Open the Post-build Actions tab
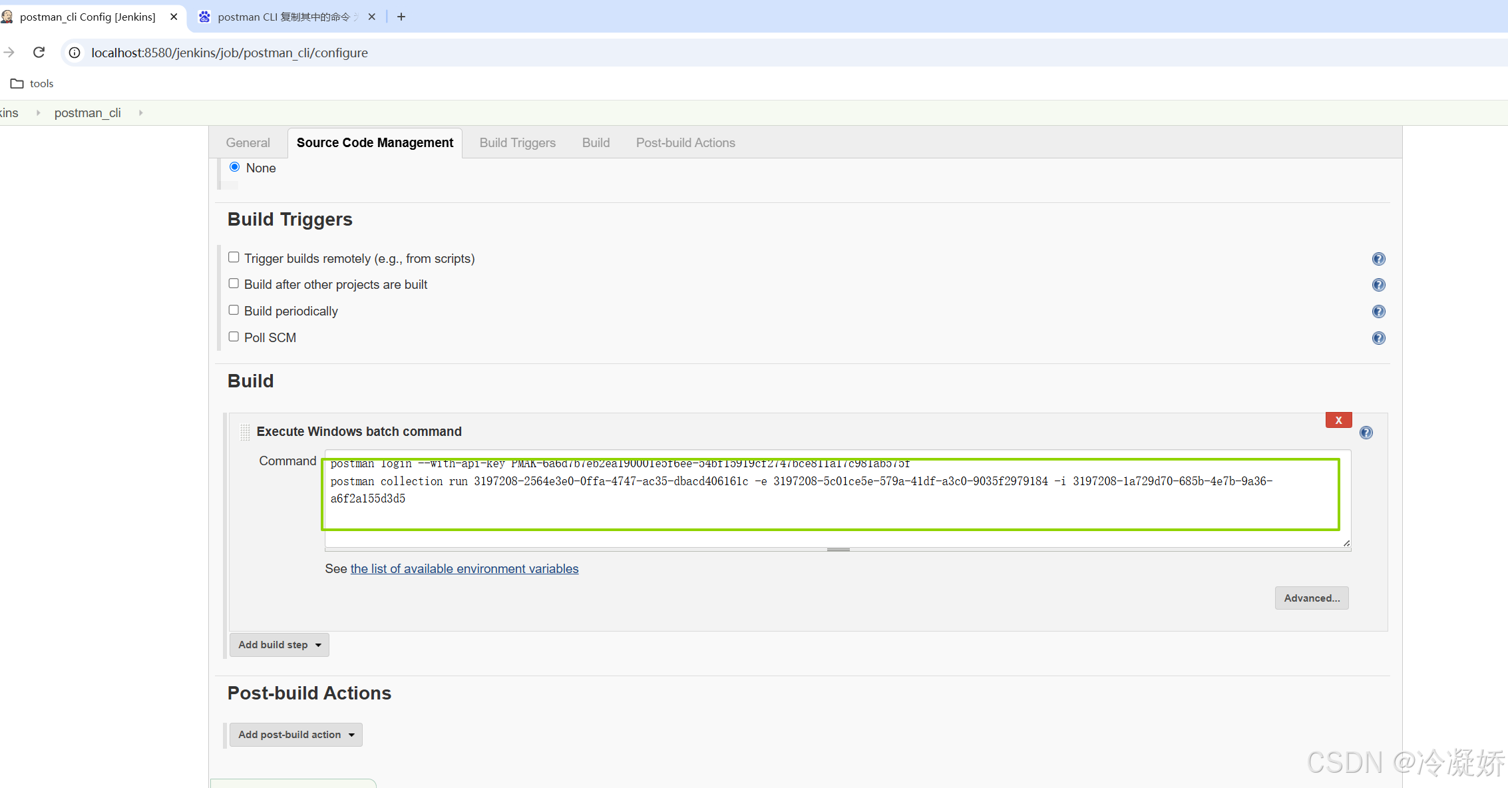Screen dimensions: 1508x788 click(x=685, y=142)
